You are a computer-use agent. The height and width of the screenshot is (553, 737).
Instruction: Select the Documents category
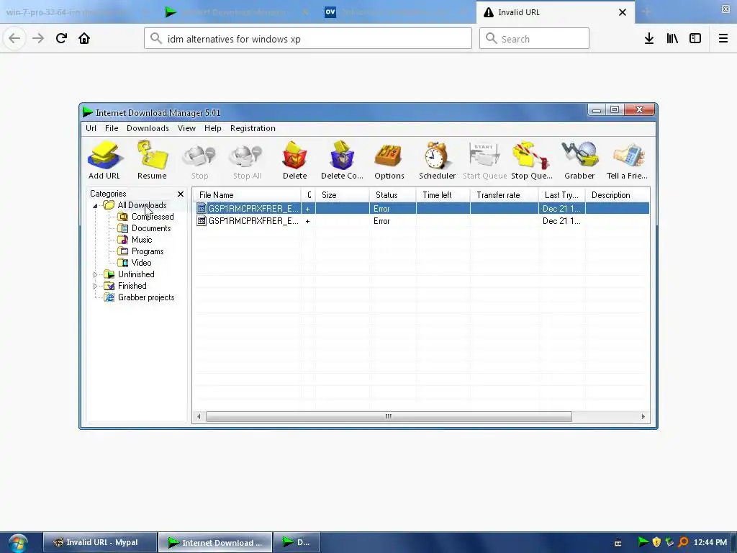151,228
